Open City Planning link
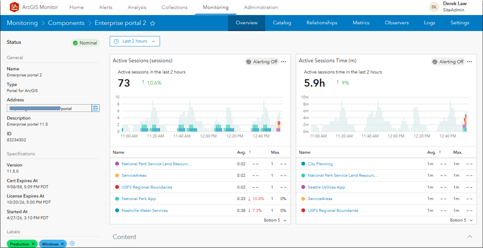Viewport: 483px width, 248px height. tap(320, 164)
